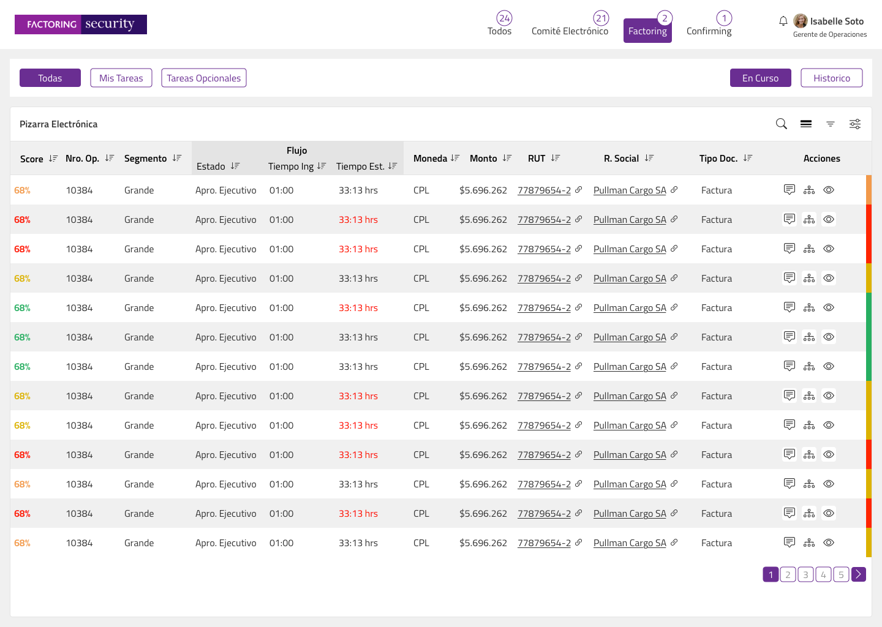Click the notifications bell icon
Viewport: 882px width, 627px height.
(783, 20)
